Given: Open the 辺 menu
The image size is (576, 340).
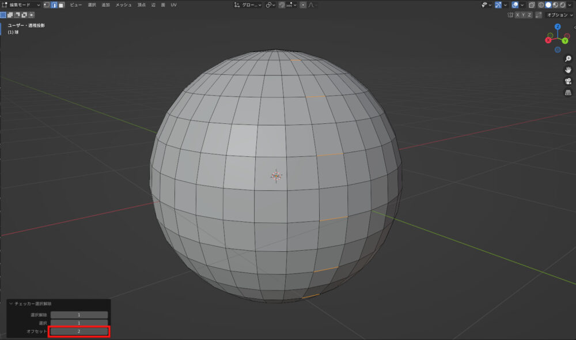Looking at the screenshot, I should coord(154,5).
